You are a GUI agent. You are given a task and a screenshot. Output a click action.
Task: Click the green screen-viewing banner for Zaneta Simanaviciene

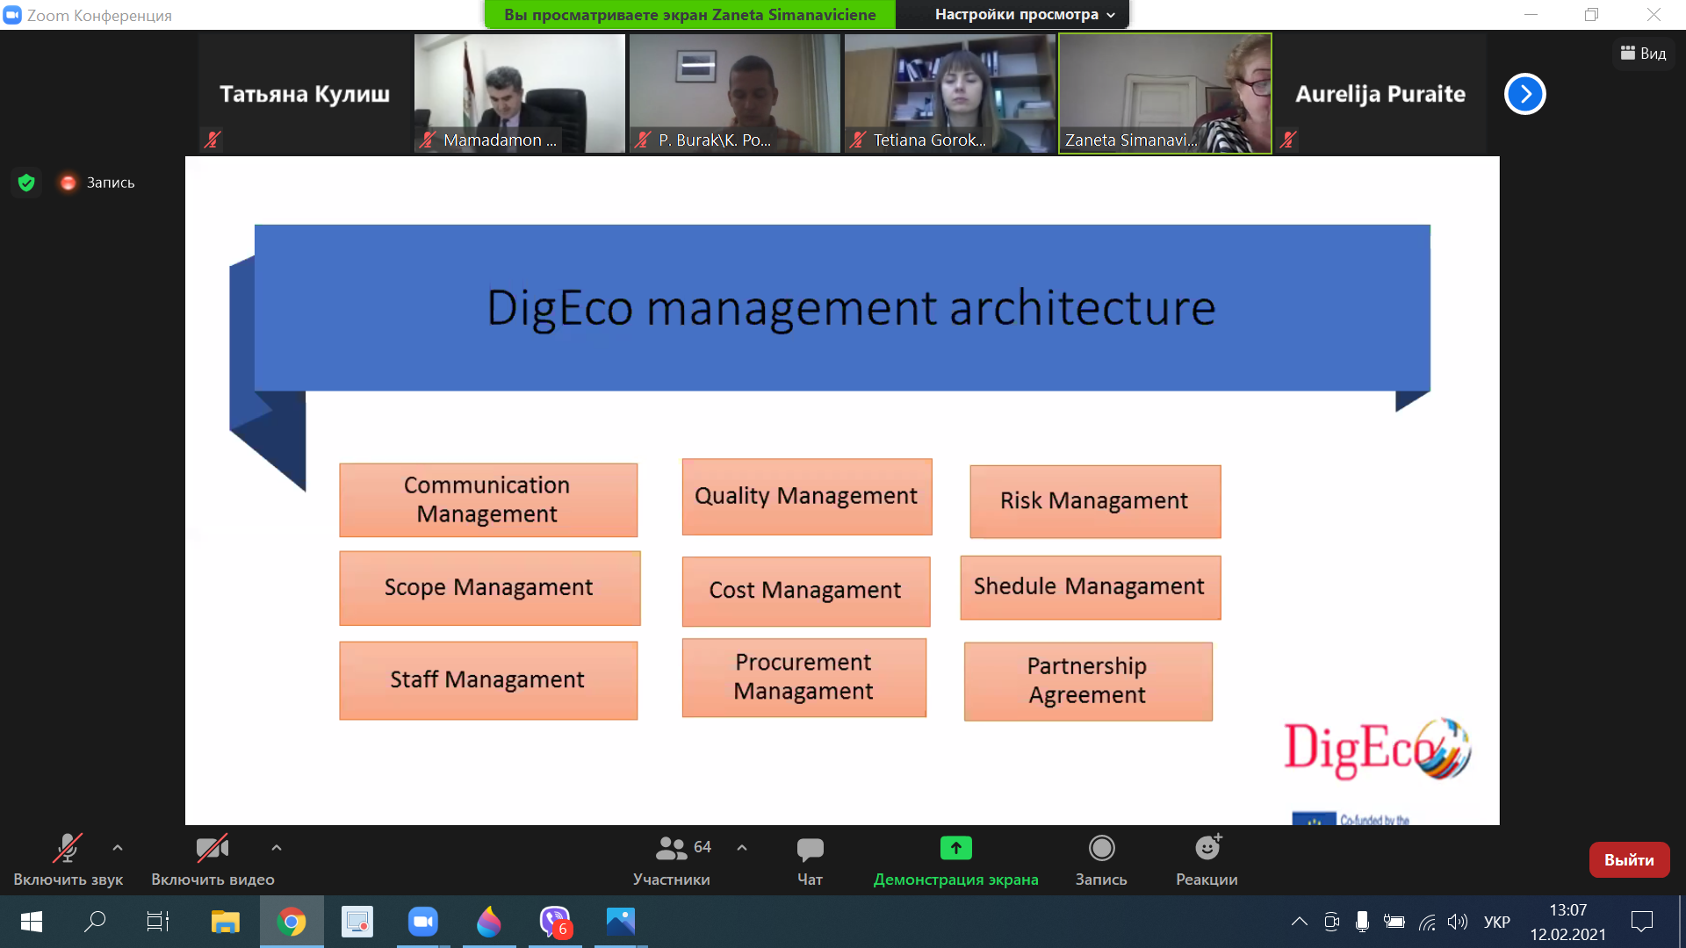pos(689,14)
